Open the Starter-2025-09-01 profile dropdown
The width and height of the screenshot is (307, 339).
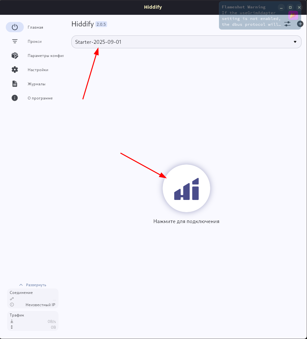[x=186, y=42]
